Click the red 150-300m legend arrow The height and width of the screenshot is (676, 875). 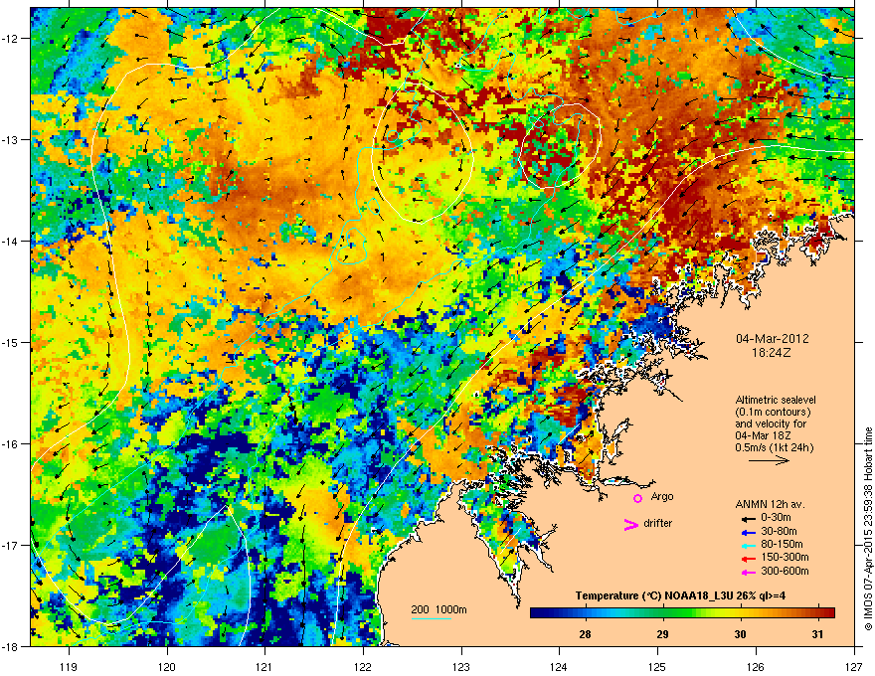pos(748,559)
